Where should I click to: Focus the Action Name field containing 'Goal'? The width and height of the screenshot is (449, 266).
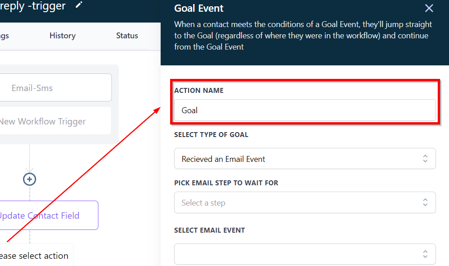coord(305,110)
